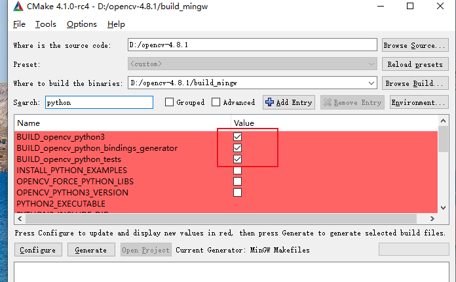
Task: Click the list scroll down arrow
Action: pos(443,208)
